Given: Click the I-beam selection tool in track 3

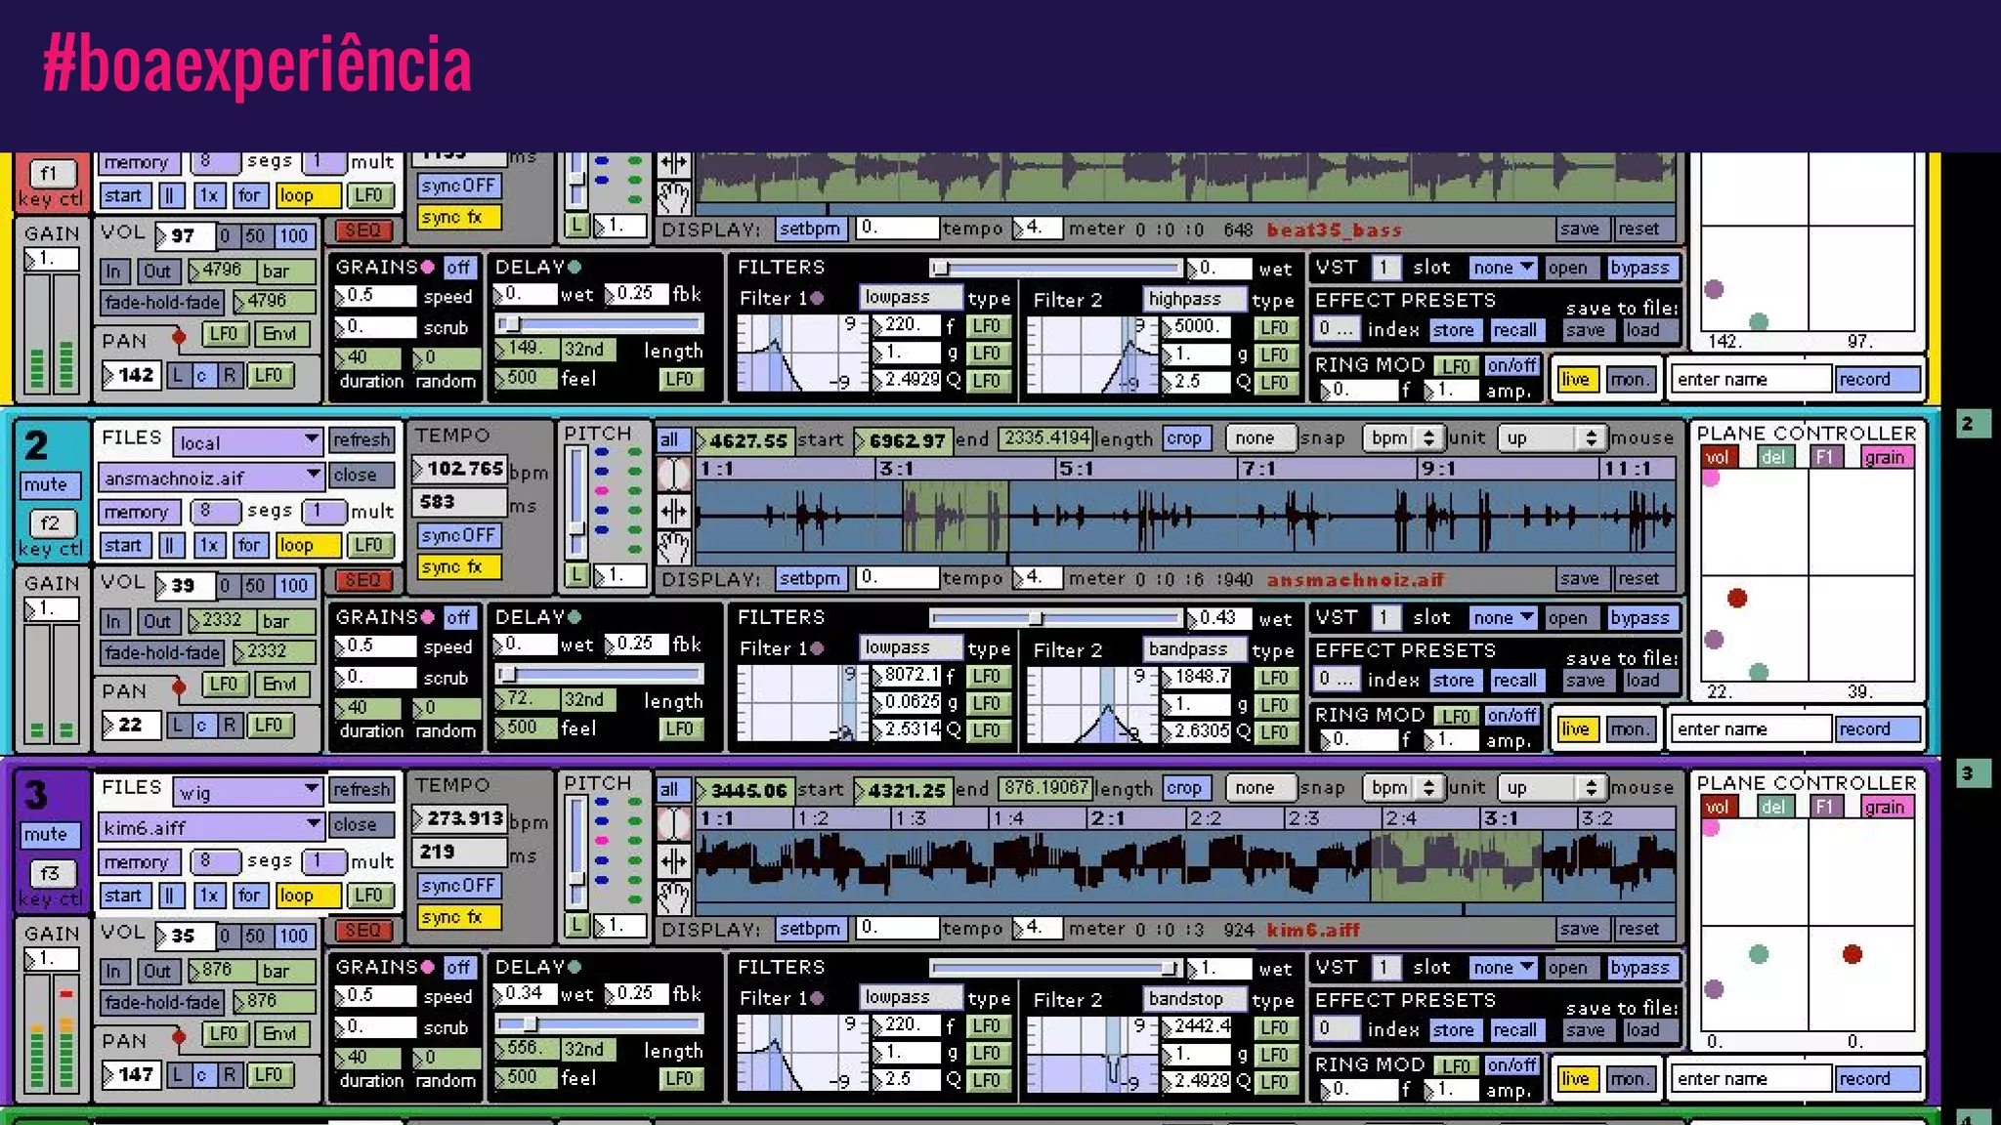Looking at the screenshot, I should coord(673,825).
